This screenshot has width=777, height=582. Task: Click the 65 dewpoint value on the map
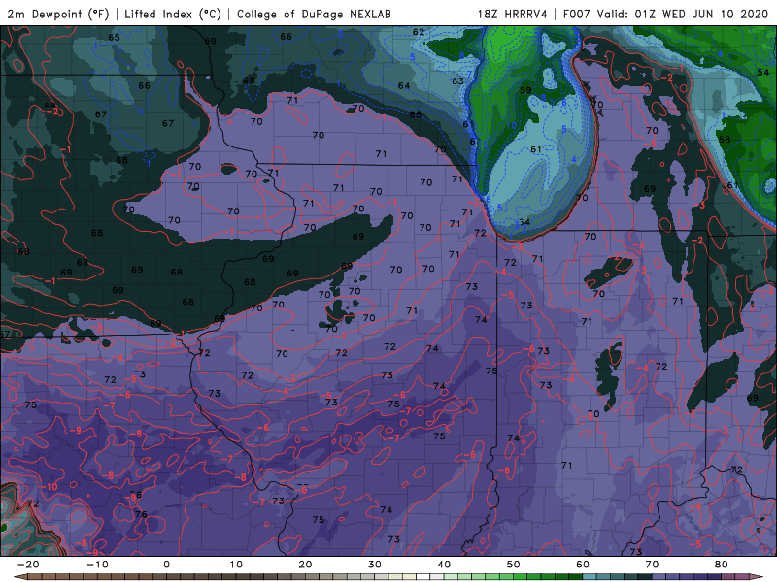[114, 38]
